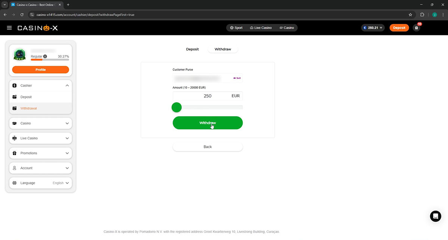The height and width of the screenshot is (240, 448).
Task: Bookmark this page with star icon
Action: click(410, 15)
